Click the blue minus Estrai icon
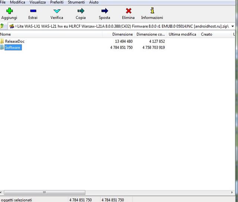 [33, 11]
